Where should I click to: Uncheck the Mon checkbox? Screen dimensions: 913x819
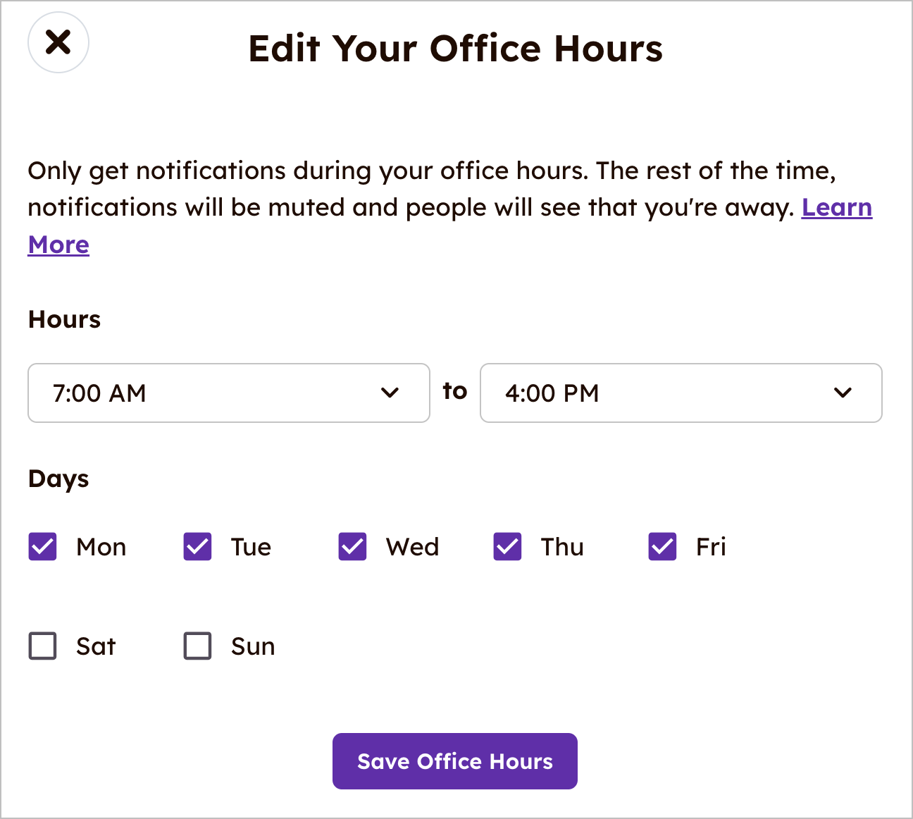pos(42,546)
